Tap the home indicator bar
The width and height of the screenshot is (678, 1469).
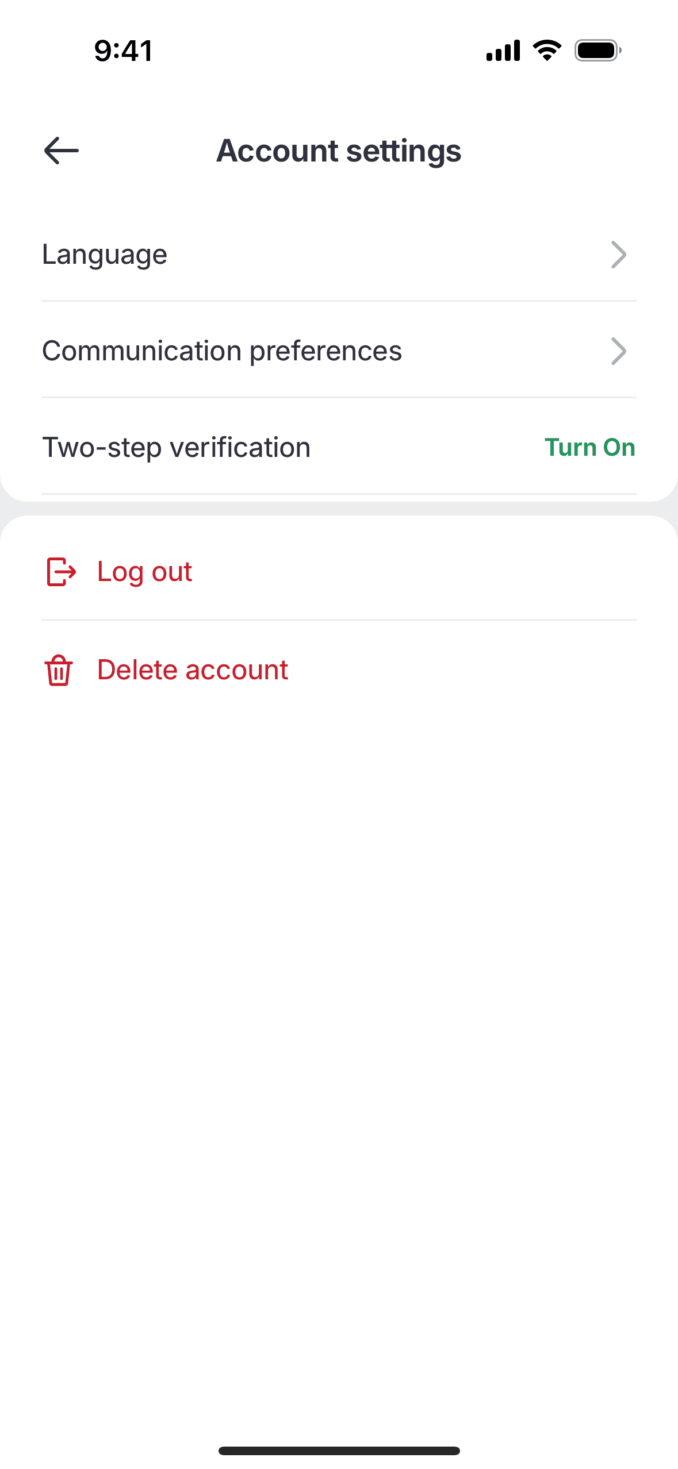click(339, 1451)
